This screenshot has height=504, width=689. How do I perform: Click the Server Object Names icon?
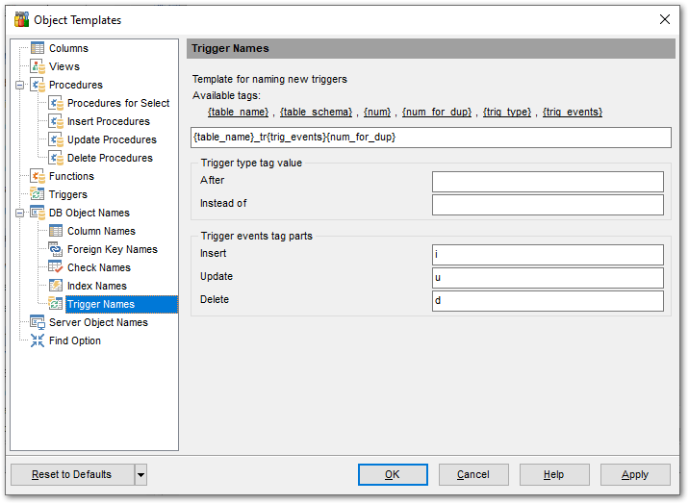click(x=38, y=322)
